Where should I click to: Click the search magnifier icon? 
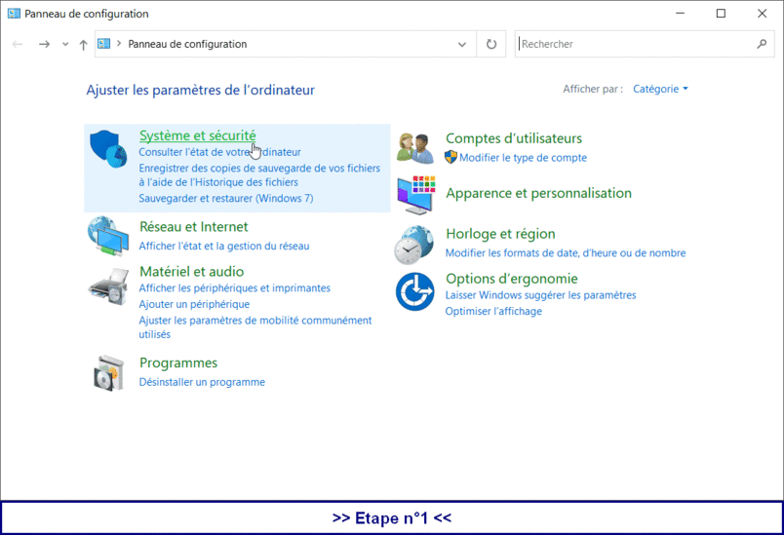[x=762, y=44]
